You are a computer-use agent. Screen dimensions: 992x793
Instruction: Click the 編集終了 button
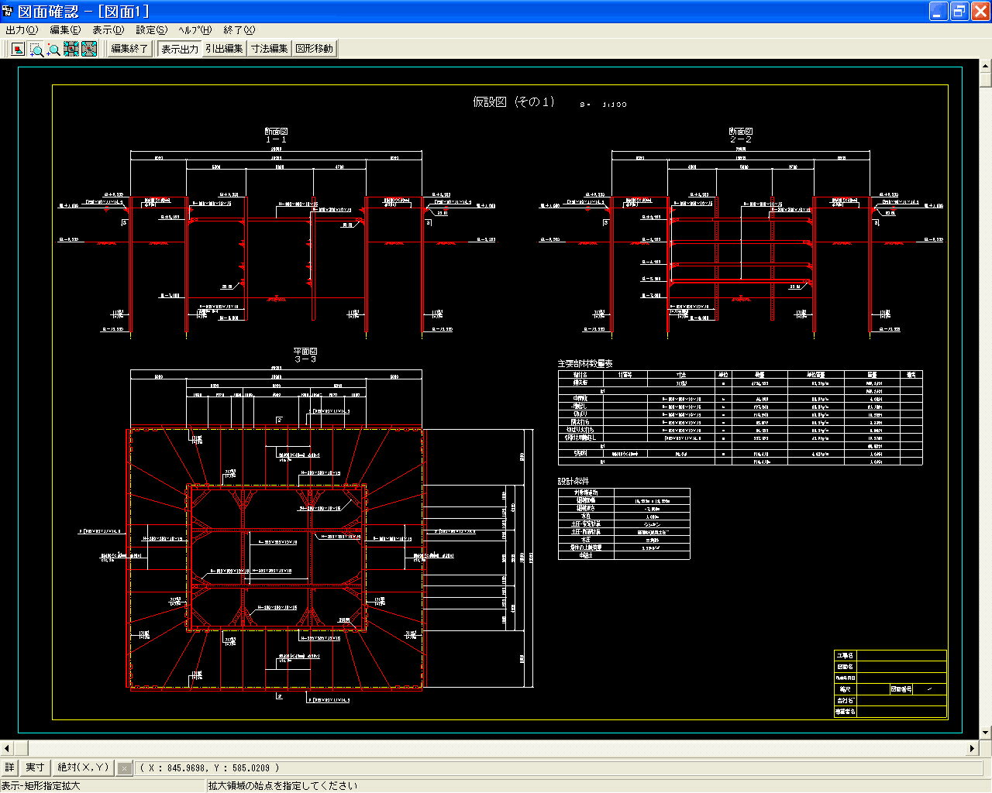pyautogui.click(x=129, y=49)
